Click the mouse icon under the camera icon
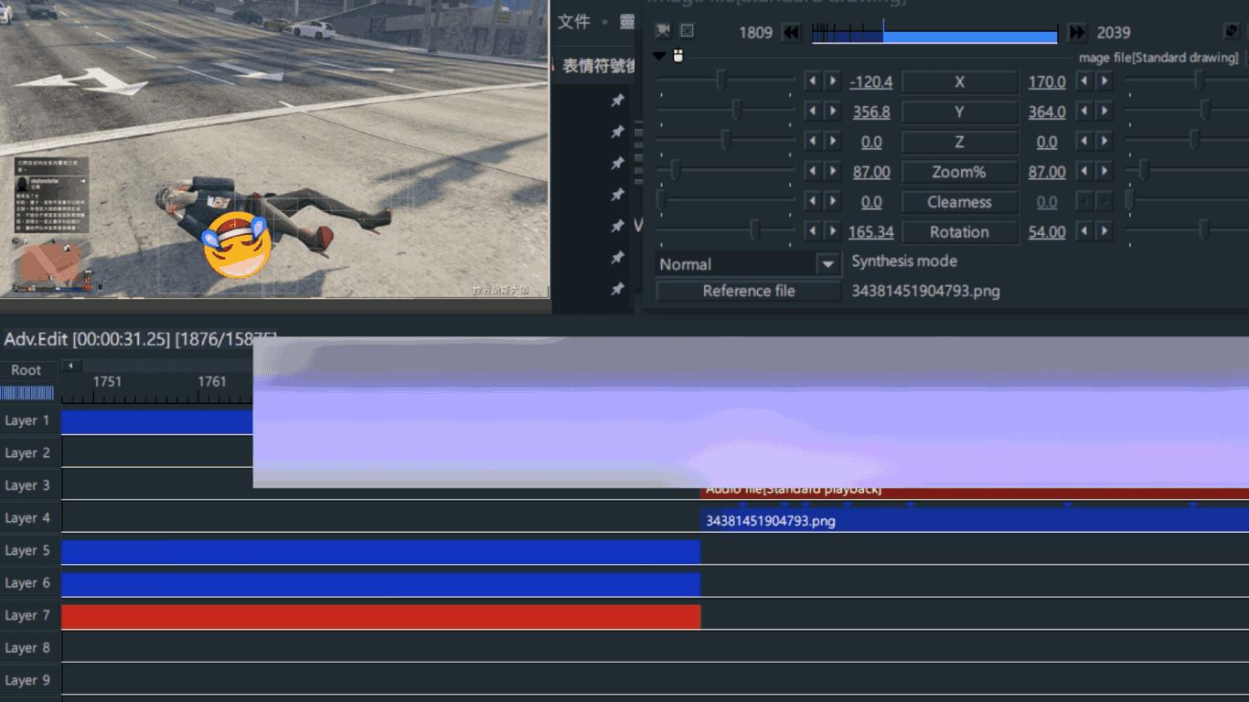 (678, 56)
